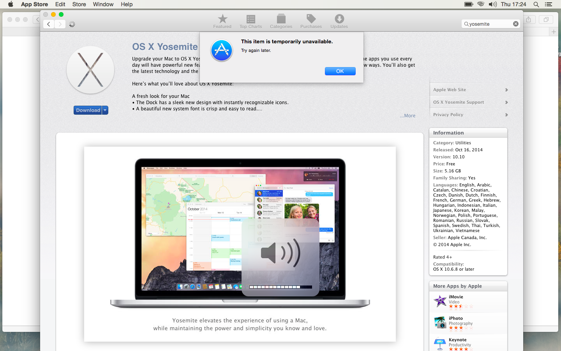Screen dimensions: 561x351
Task: Go back with the left arrow button
Action: click(x=48, y=24)
